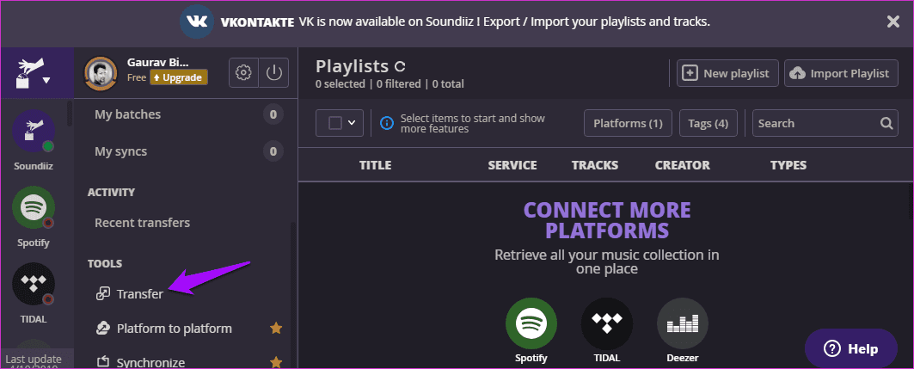Close the VKontakte announcement banner
914x369 pixels.
893,22
